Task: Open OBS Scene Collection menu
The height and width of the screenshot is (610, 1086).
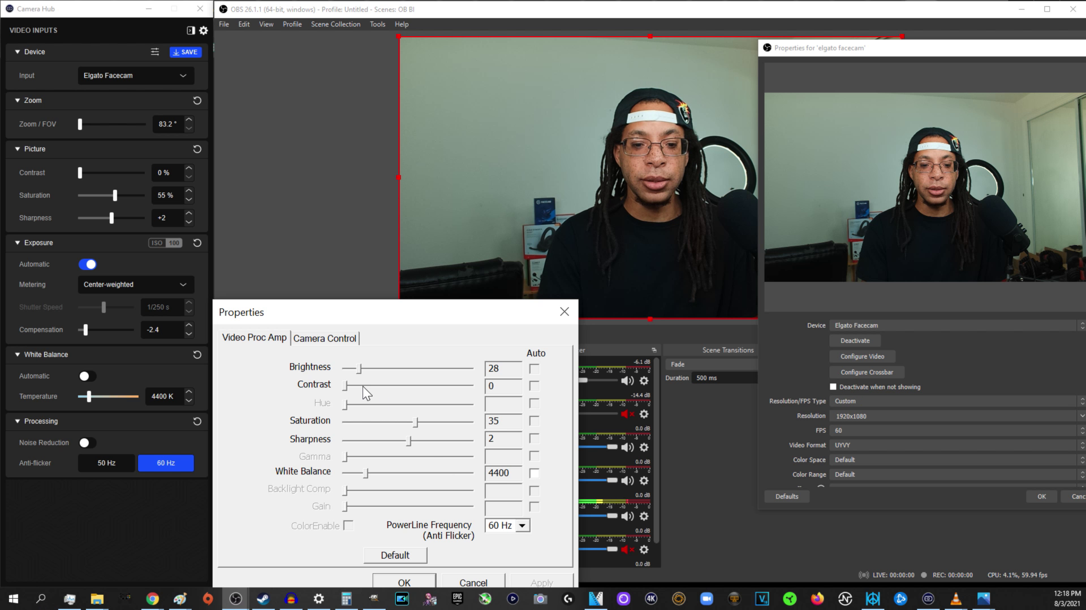Action: tap(335, 24)
